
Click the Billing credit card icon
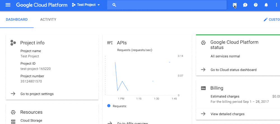pyautogui.click(x=203, y=88)
